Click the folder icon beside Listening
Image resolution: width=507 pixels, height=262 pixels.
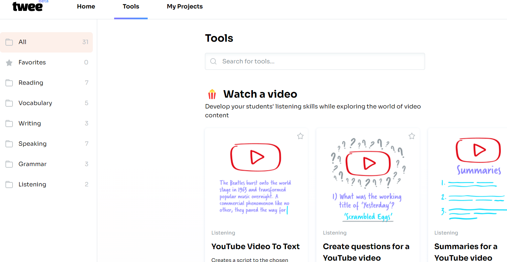coord(9,185)
